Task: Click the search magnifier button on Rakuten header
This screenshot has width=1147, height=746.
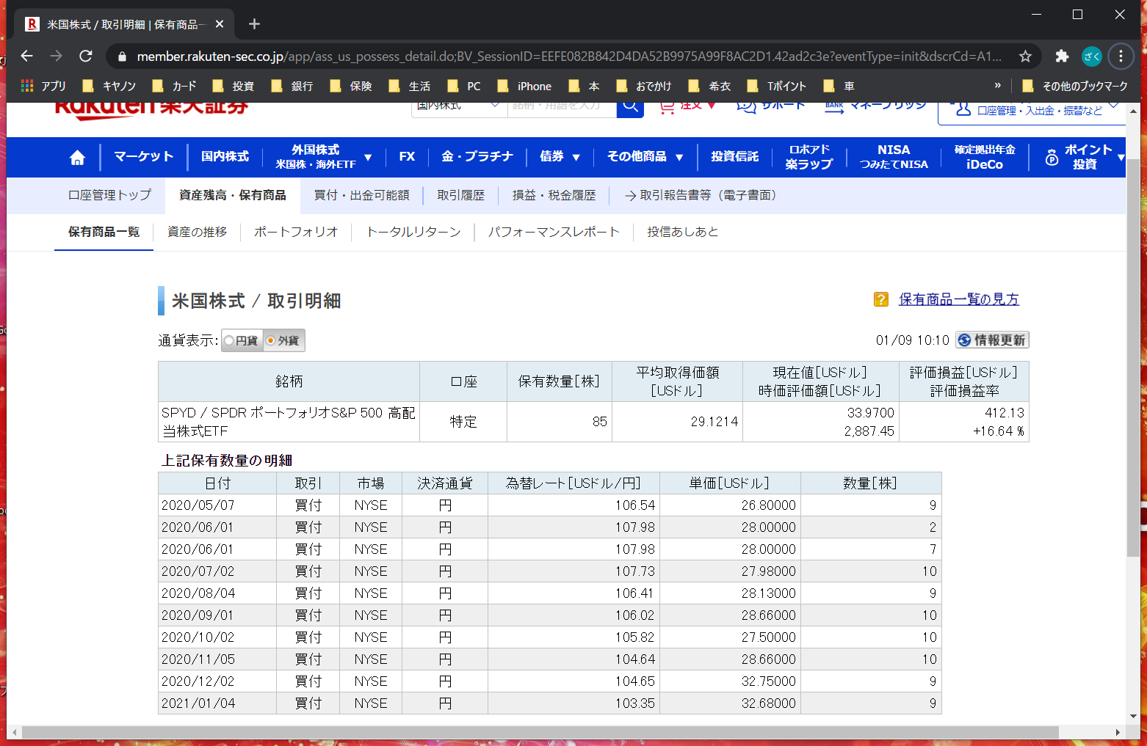Action: (630, 106)
